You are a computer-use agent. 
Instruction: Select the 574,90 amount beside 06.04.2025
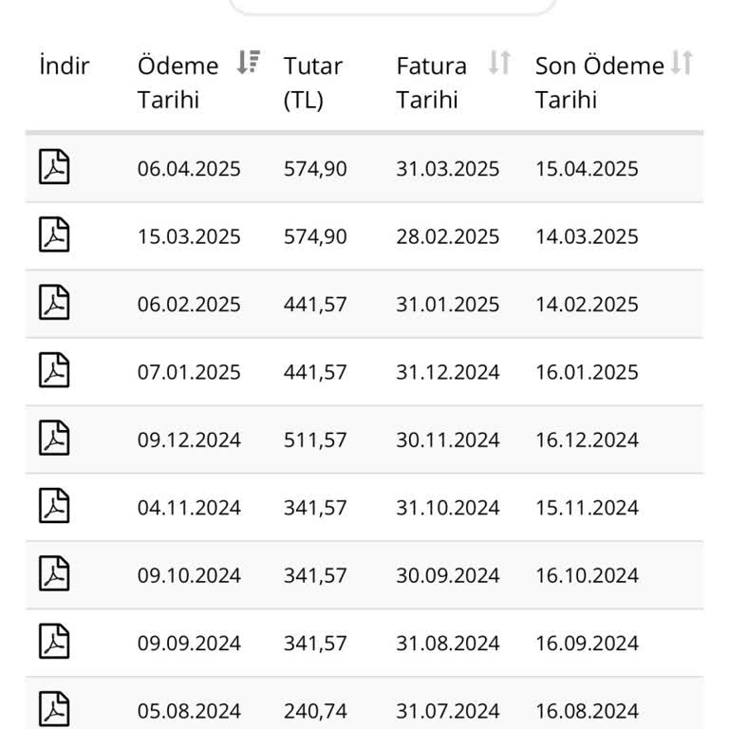coord(315,169)
